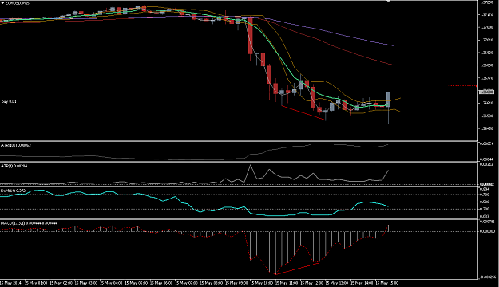The width and height of the screenshot is (499, 287).
Task: Select the red divergence trendline in the MACD panel
Action: click(x=298, y=269)
